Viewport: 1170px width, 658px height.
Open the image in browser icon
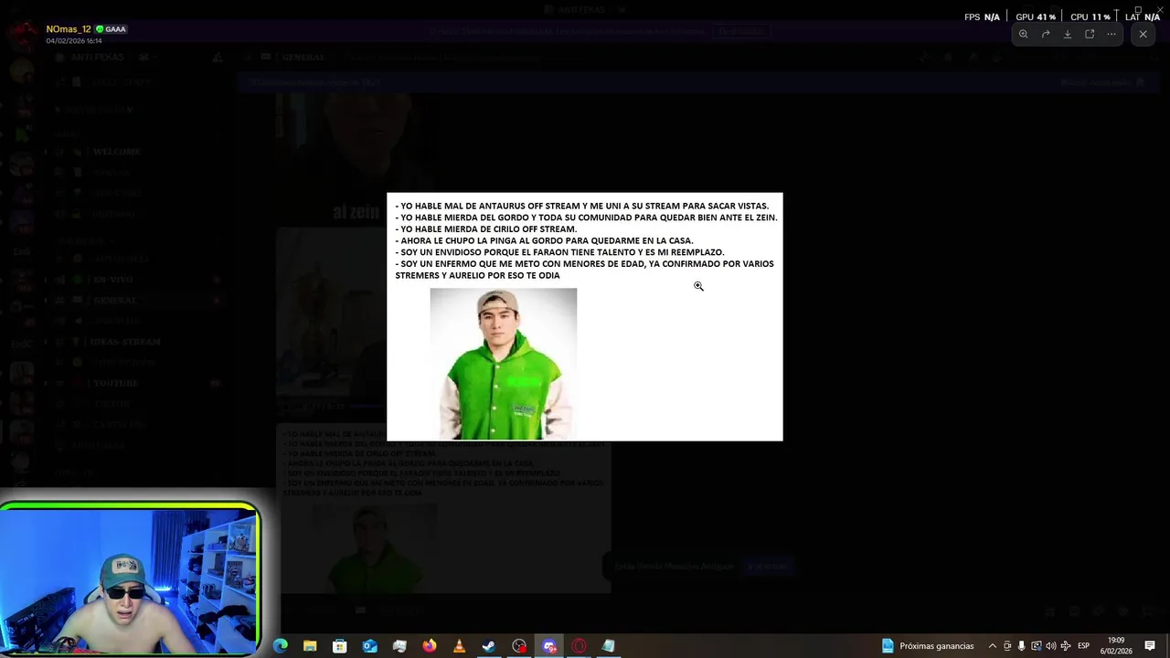tap(1090, 34)
